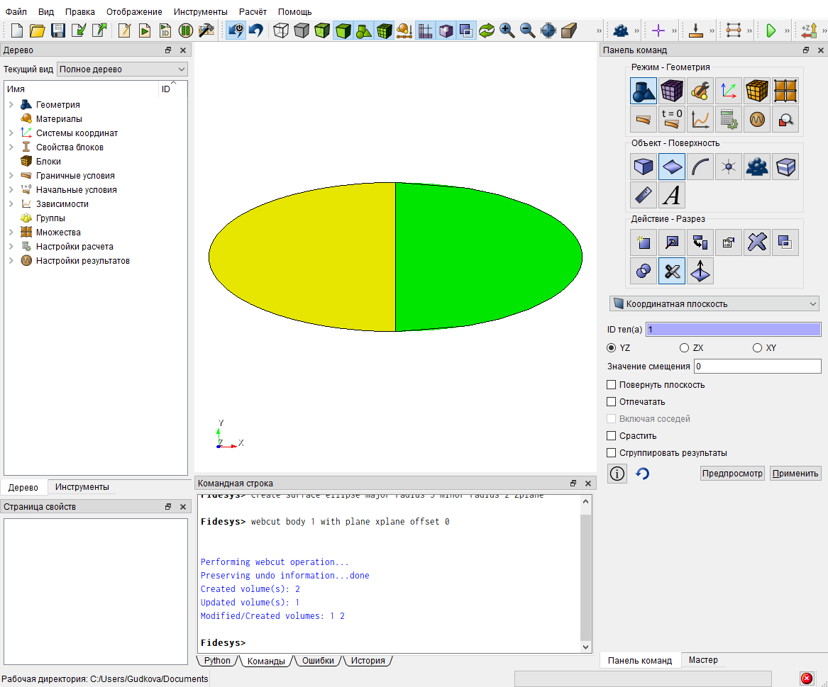The image size is (828, 687).
Task: Open the Расчёт menu
Action: (x=253, y=11)
